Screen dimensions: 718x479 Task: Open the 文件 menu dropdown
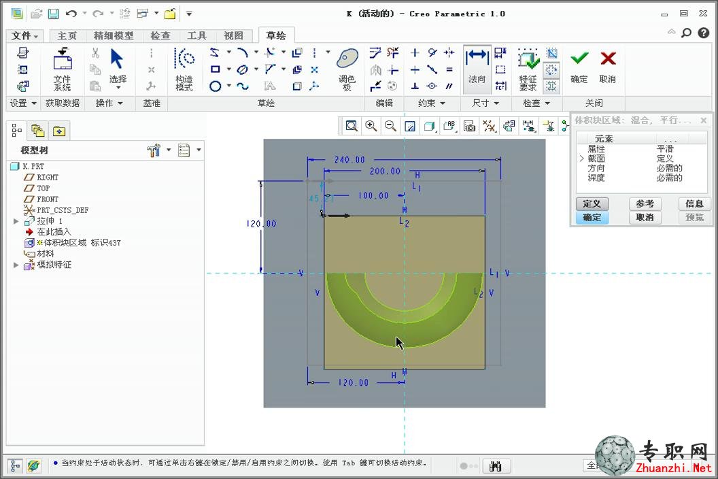click(x=24, y=36)
